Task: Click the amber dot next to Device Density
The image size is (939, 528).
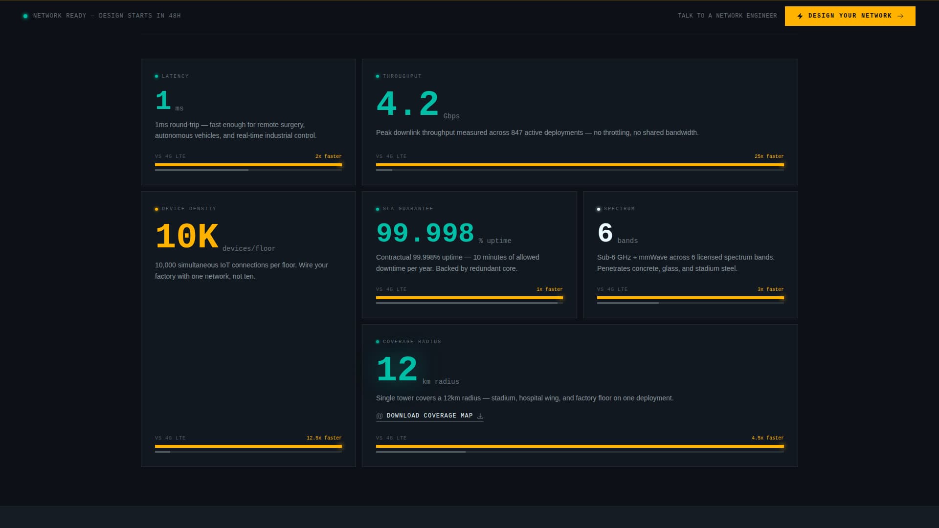Action: click(156, 209)
